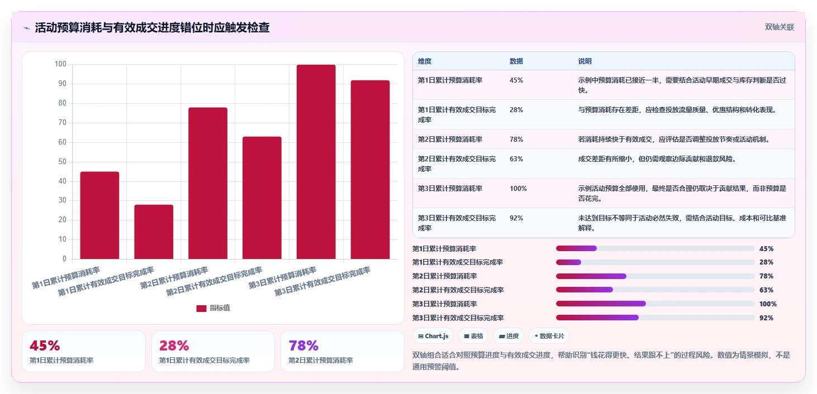This screenshot has width=817, height=394.
Task: Click the lightning icon beside the page title
Action: point(26,28)
